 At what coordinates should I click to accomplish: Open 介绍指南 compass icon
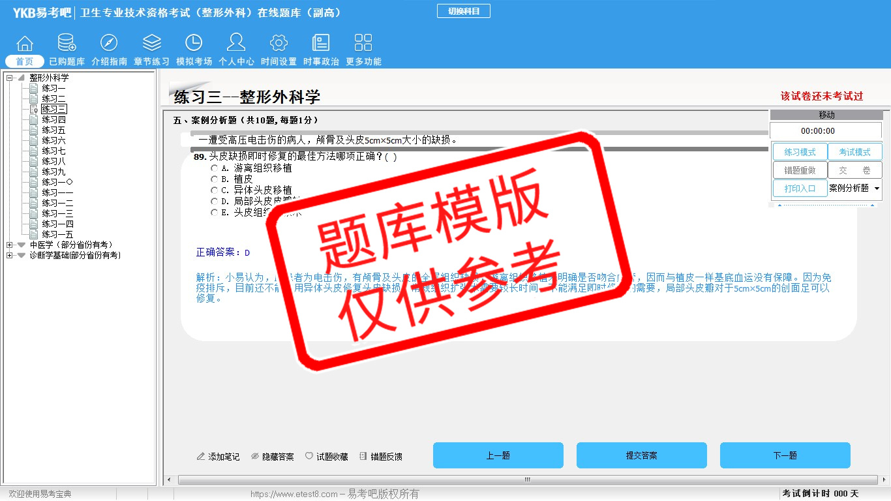[x=109, y=44]
